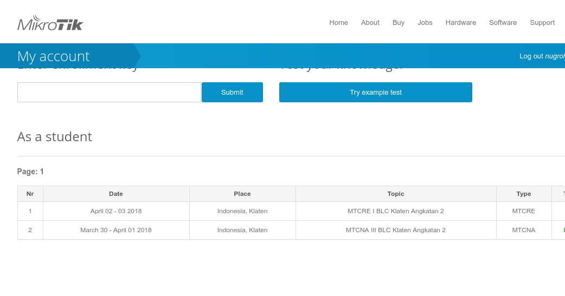Open the Support menu
The image size is (565, 296).
pos(542,23)
